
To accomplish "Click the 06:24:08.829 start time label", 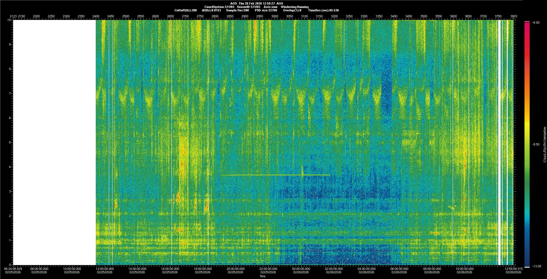I will [13, 270].
